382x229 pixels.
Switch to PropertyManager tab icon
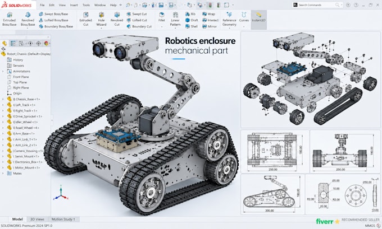click(13, 44)
